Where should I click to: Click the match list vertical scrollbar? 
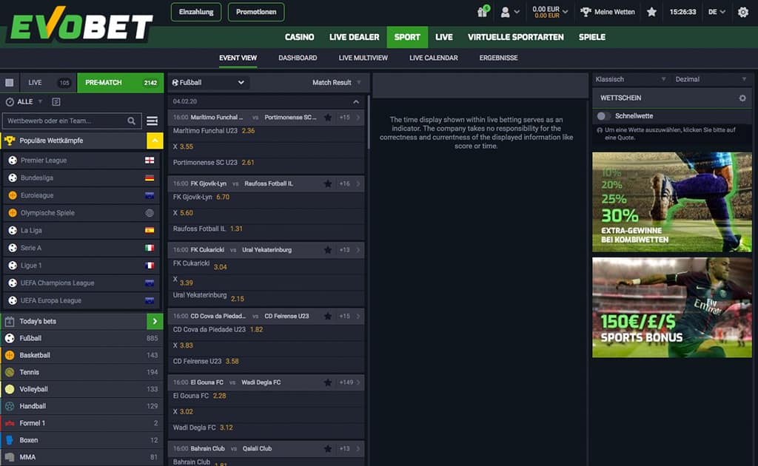point(369,123)
